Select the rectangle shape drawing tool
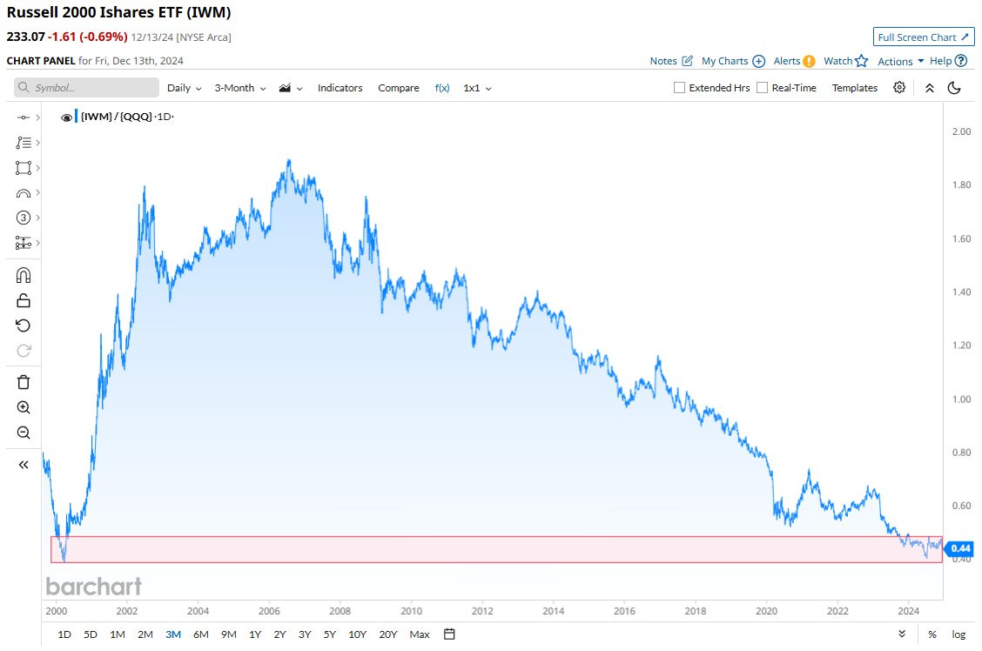Screen dimensions: 982x651 coord(24,168)
